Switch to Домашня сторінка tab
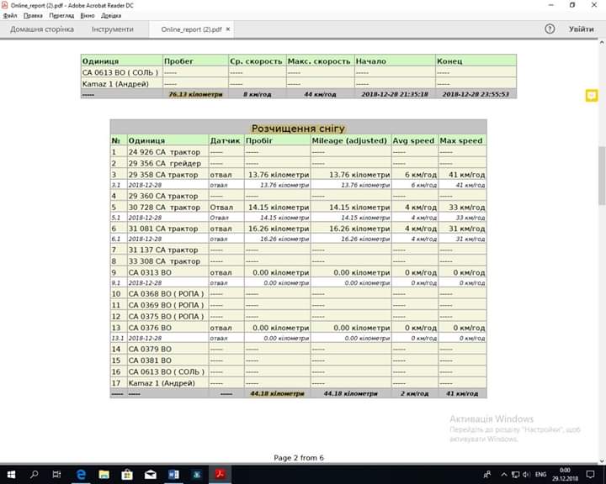Image resolution: width=606 pixels, height=484 pixels. tap(42, 29)
